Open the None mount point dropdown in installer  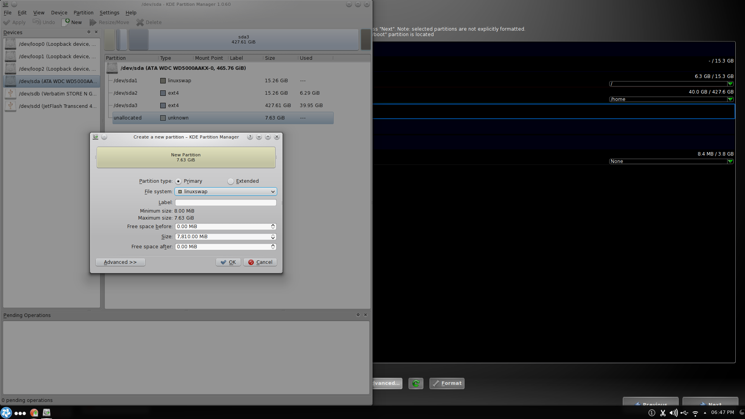671,161
